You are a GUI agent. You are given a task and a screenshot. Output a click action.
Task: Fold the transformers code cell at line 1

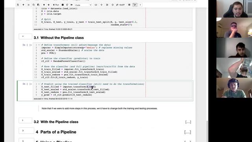[39, 45]
